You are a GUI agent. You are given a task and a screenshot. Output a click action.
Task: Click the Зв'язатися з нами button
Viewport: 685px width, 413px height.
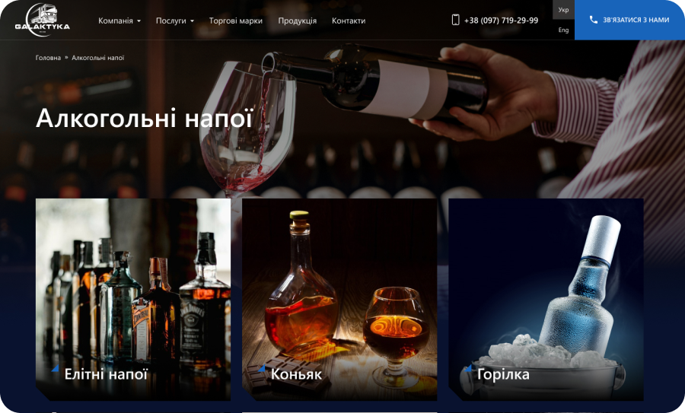(629, 20)
